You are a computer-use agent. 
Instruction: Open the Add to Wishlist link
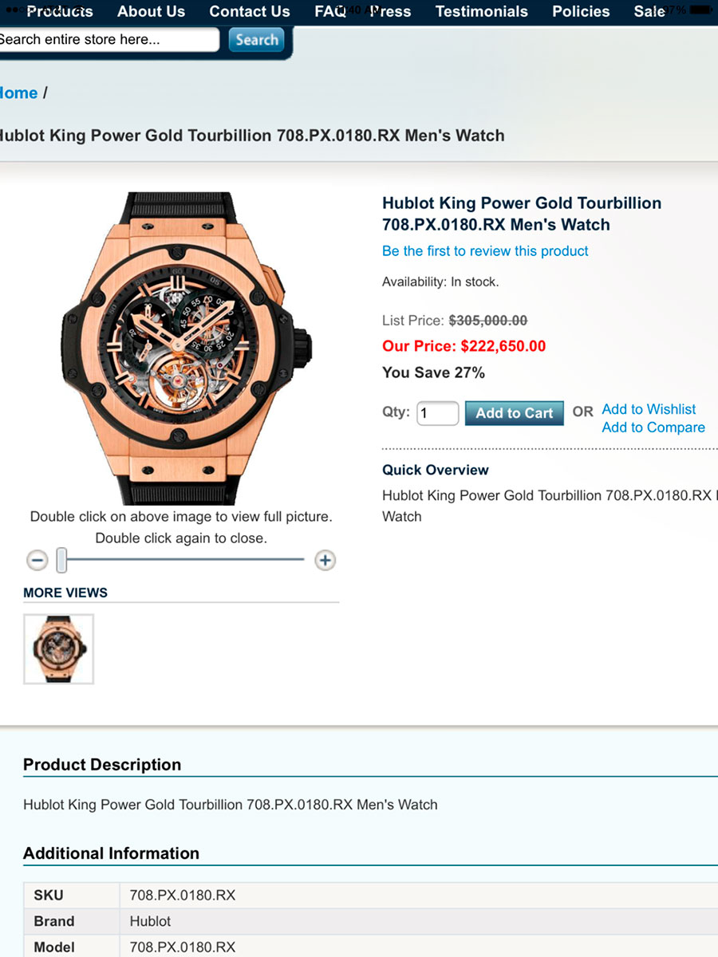tap(649, 409)
